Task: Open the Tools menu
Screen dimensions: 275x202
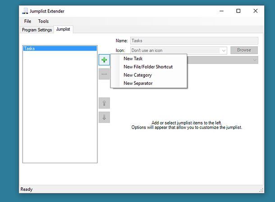Action: (x=43, y=21)
